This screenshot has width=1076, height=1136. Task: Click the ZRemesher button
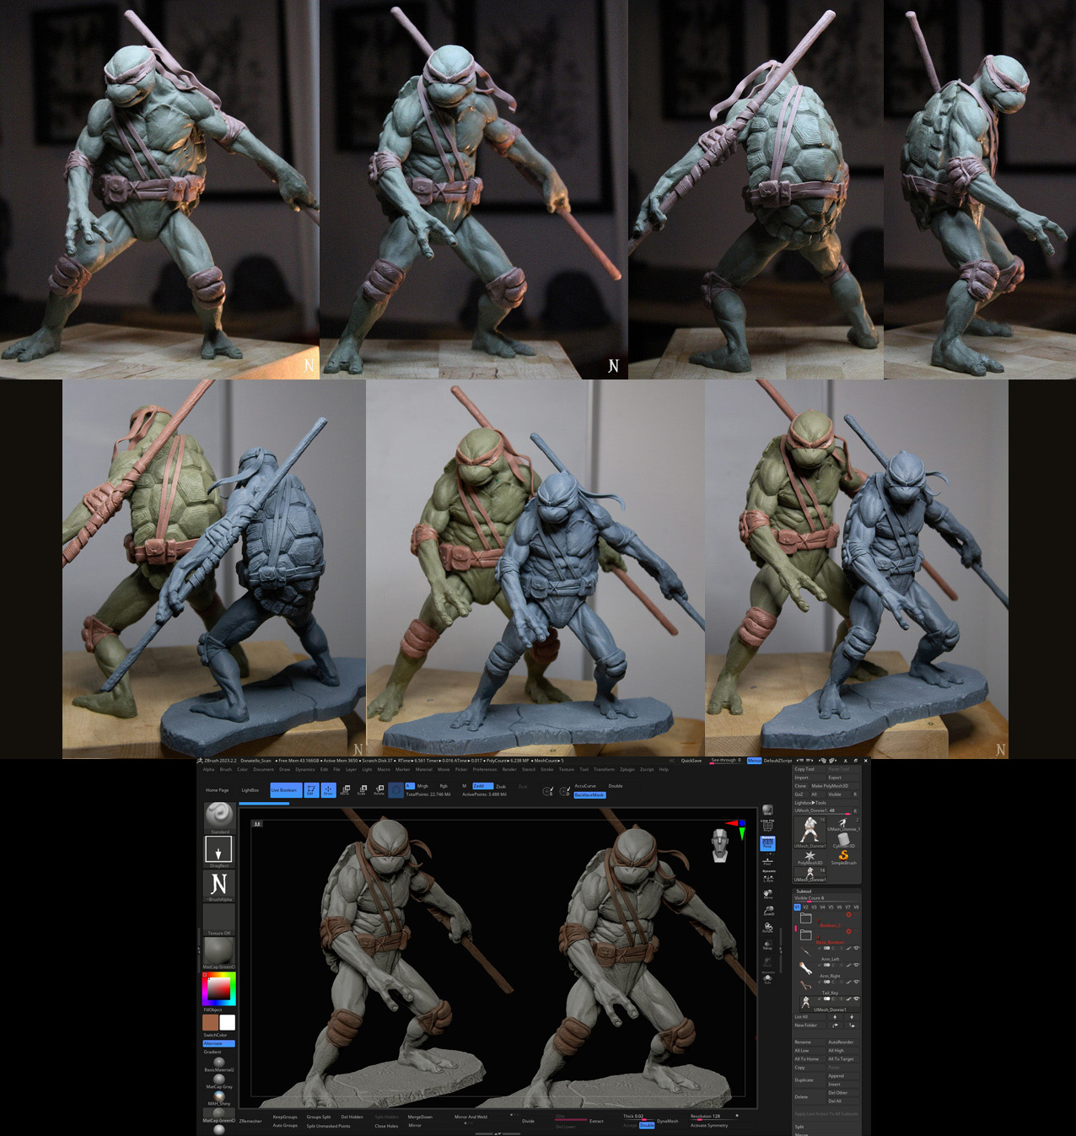(250, 1121)
